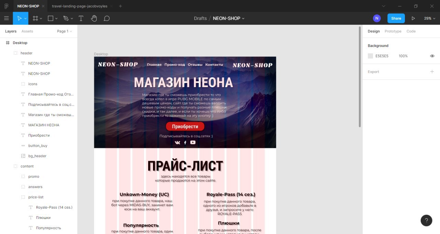Viewport: 440px width, 234px height.
Task: Click Контакты in the canvas navigation
Action: [214, 65]
